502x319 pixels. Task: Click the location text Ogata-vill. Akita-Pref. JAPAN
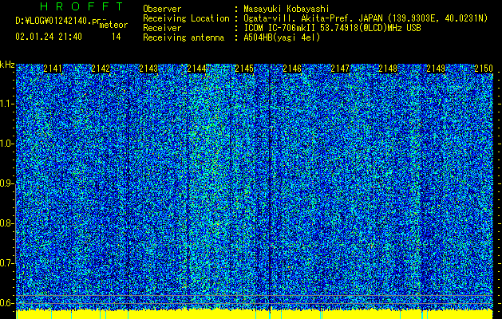pos(315,18)
